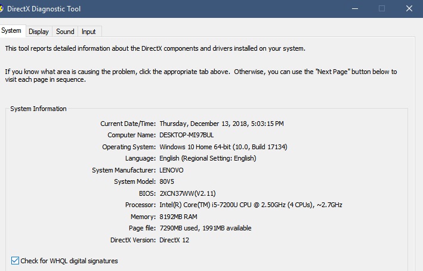Click the DirectX icon in title bar
The width and height of the screenshot is (423, 271).
pyautogui.click(x=1, y=8)
